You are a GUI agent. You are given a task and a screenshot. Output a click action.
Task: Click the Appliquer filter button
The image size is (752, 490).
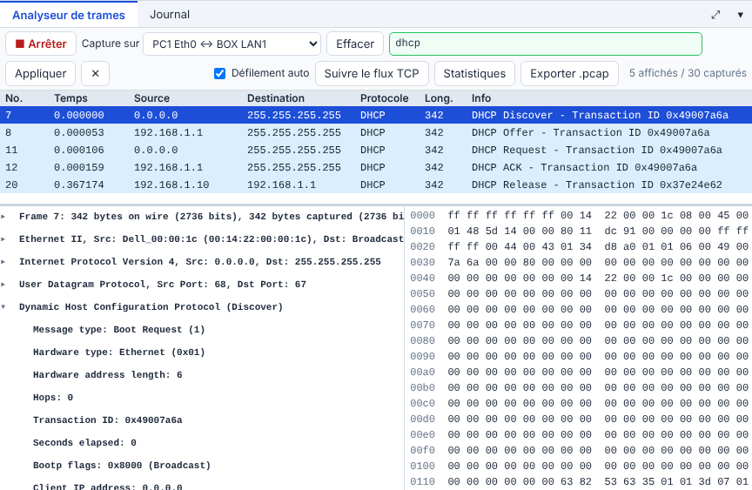tap(40, 73)
